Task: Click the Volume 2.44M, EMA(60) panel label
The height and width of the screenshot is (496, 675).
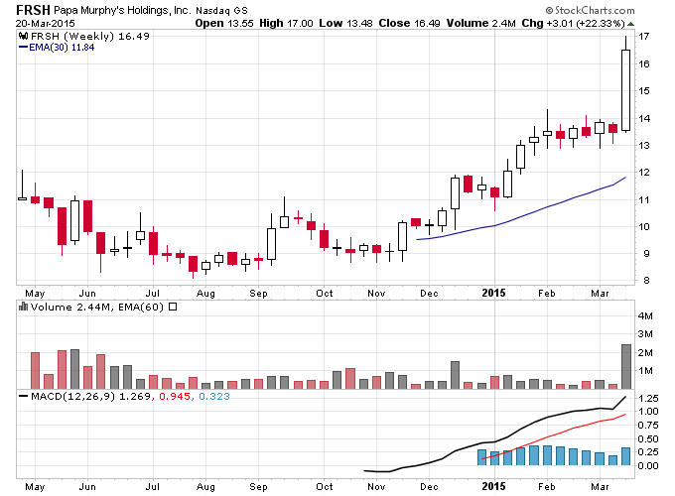Action: tap(97, 307)
